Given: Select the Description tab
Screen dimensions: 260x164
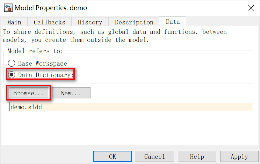Looking at the screenshot, I should (134, 22).
